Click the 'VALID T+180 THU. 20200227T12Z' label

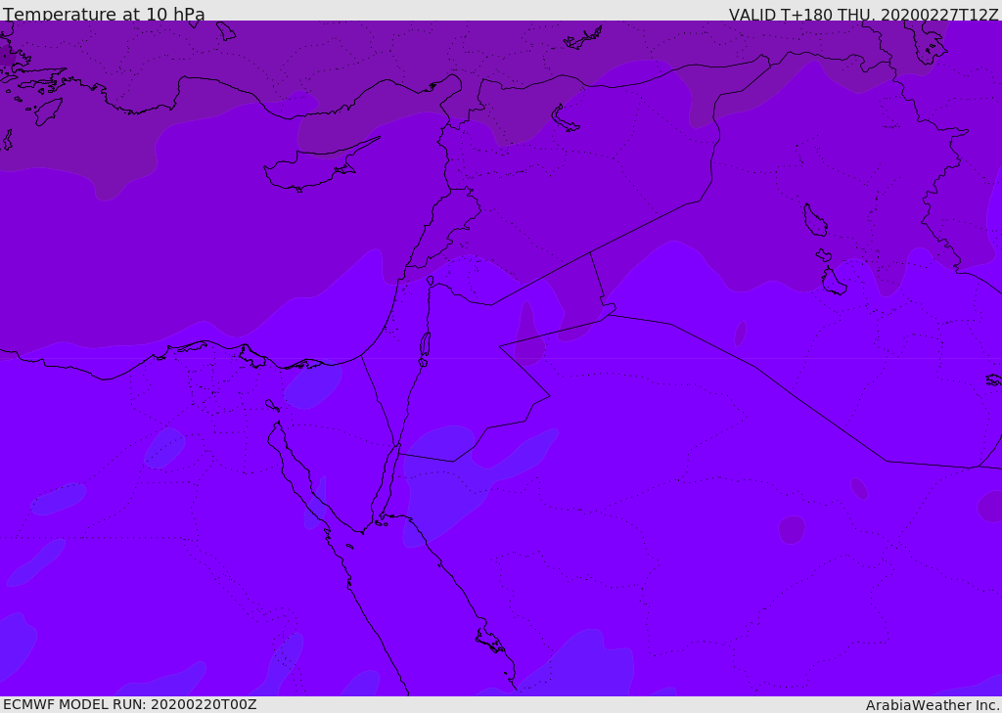point(863,15)
